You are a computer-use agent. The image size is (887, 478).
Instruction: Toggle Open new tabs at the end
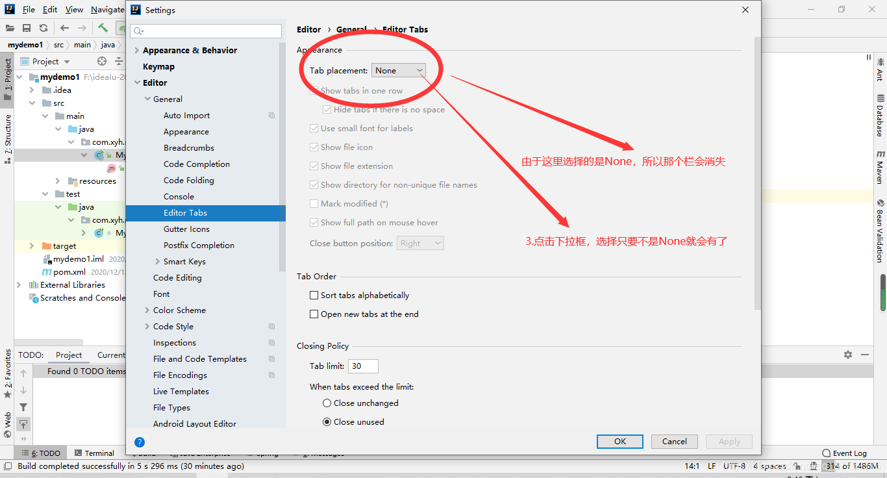(314, 314)
